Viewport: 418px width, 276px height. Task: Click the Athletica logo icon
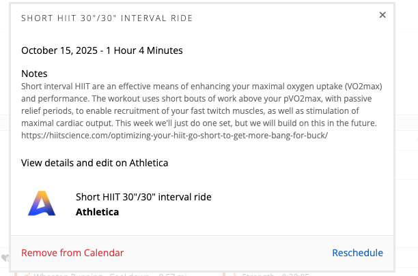pos(42,204)
